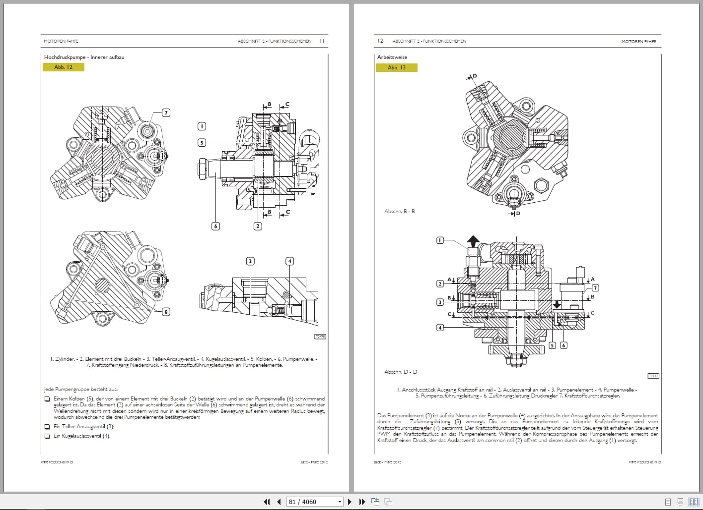
Task: Jump to the last page
Action: 362,502
